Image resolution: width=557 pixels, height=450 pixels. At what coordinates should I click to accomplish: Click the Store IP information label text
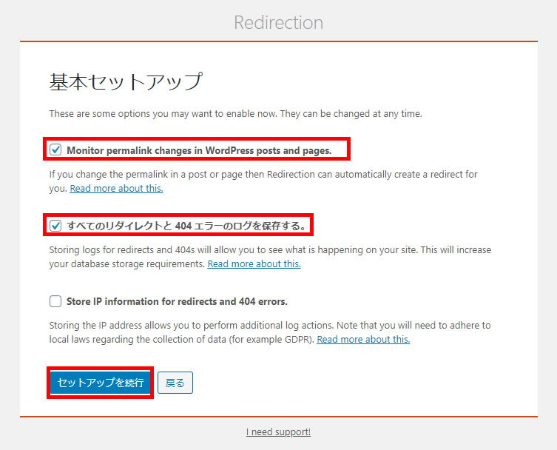pyautogui.click(x=177, y=301)
